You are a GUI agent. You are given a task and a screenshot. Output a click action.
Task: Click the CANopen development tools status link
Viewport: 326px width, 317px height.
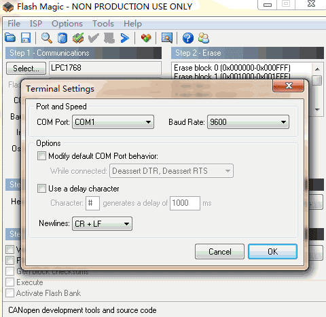tap(82, 310)
